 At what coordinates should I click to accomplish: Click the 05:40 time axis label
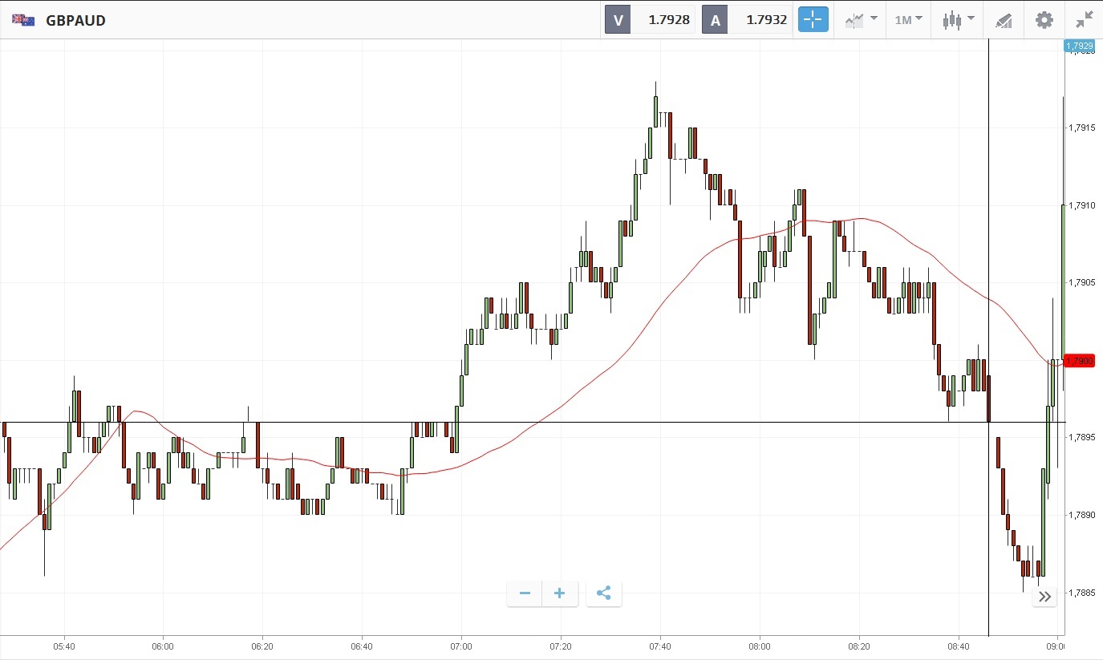point(64,646)
